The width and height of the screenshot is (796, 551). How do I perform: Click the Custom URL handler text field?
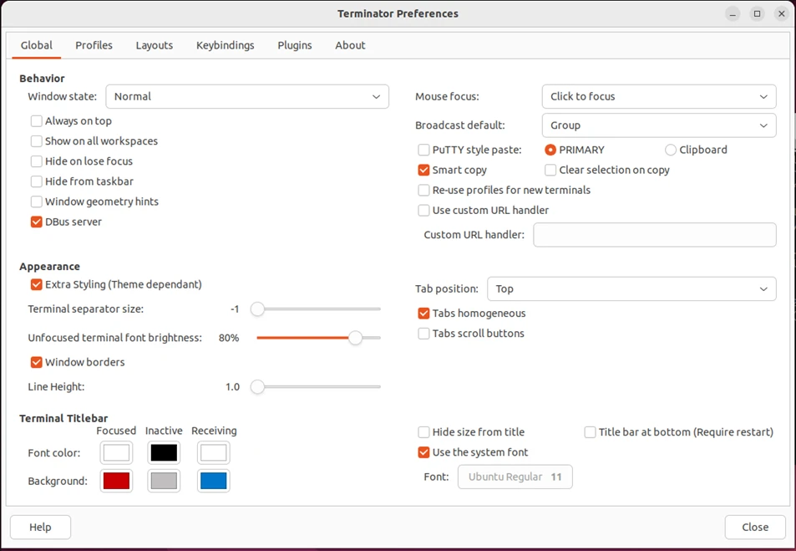coord(654,235)
